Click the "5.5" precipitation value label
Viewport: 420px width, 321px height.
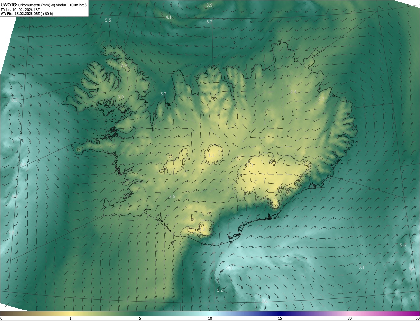[x=108, y=20]
